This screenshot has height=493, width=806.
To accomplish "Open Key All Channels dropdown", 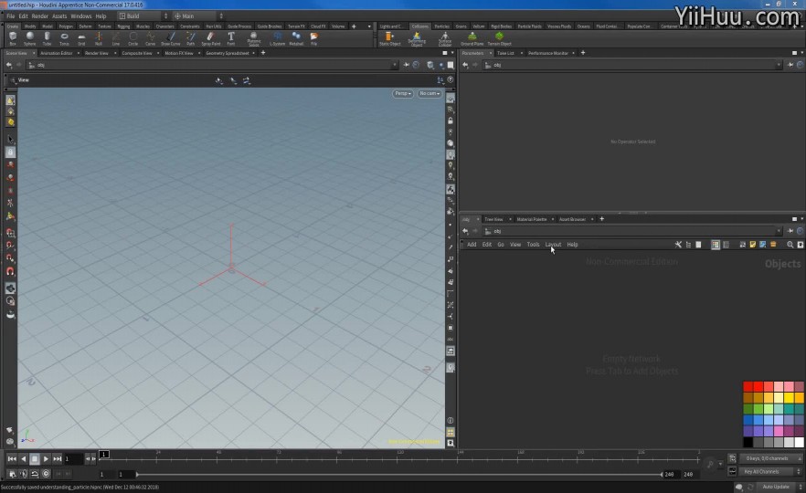I will click(771, 471).
